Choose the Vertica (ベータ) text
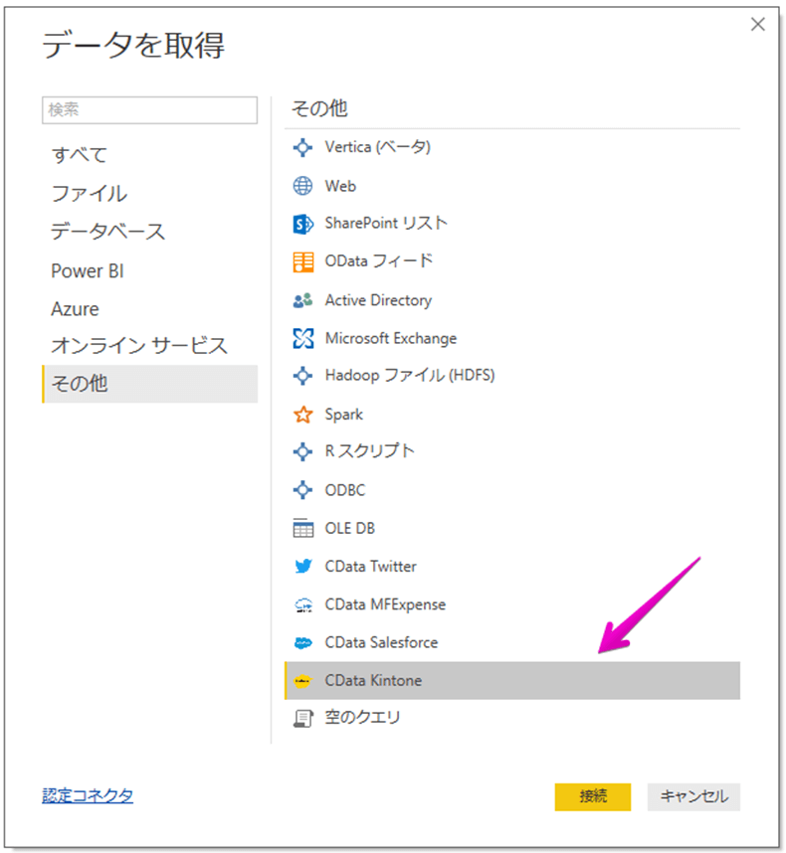This screenshot has width=786, height=853. tap(378, 147)
